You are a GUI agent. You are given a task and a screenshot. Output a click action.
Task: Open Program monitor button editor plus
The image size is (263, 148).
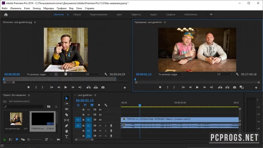(x=256, y=87)
